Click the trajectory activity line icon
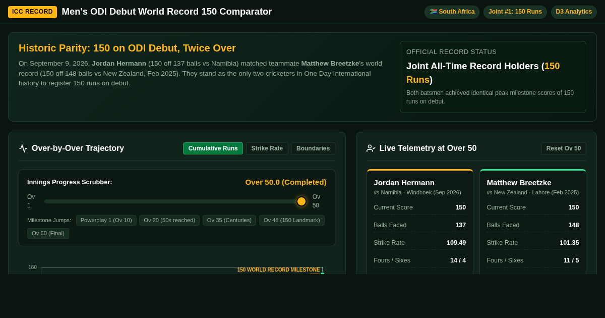Viewport: 605px width, 318px height. (23, 148)
